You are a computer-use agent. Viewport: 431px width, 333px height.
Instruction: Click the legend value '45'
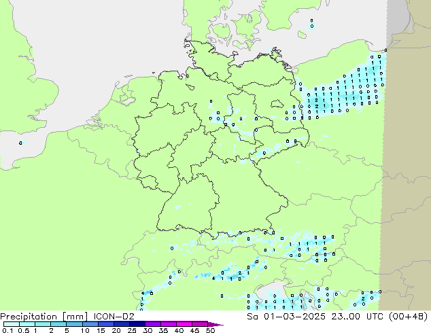pyautogui.click(x=194, y=330)
